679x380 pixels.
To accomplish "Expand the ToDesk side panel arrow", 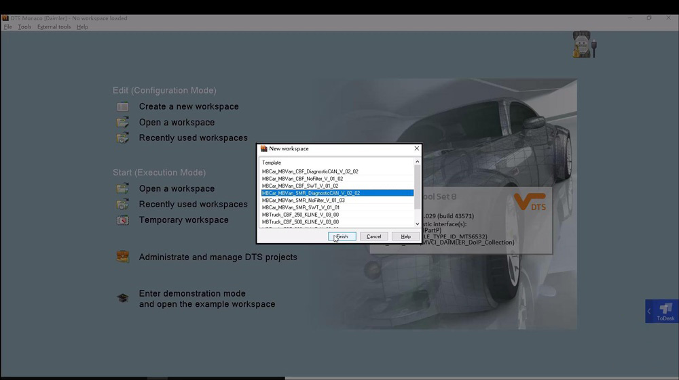I will 648,312.
